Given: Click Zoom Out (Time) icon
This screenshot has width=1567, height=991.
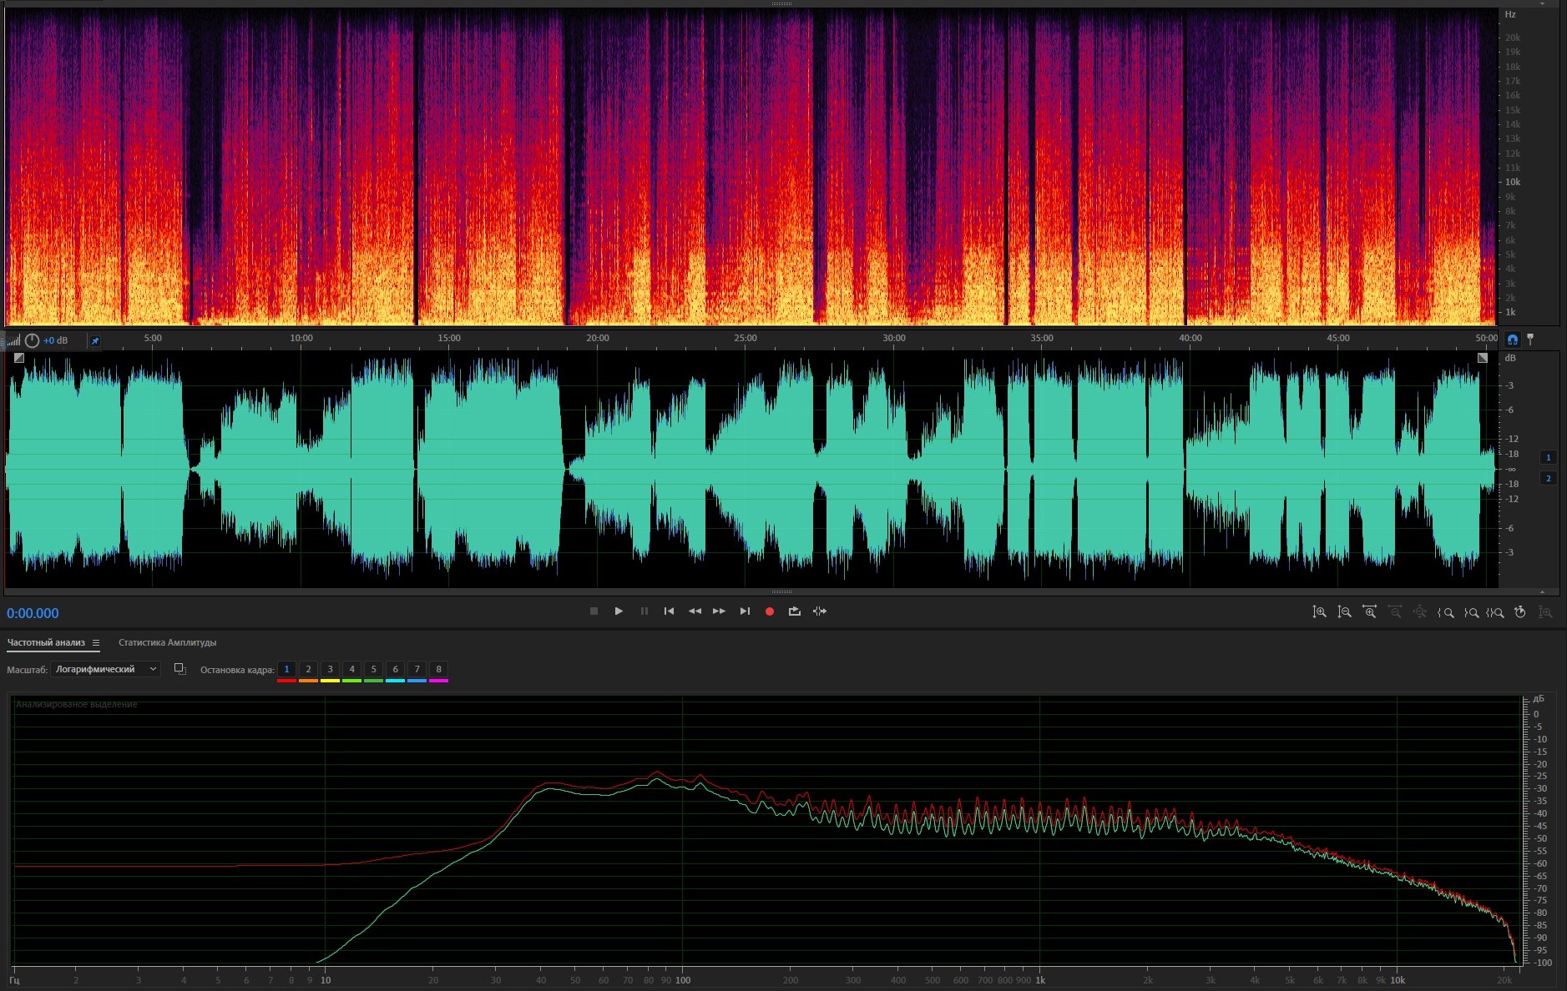Looking at the screenshot, I should (x=1395, y=612).
